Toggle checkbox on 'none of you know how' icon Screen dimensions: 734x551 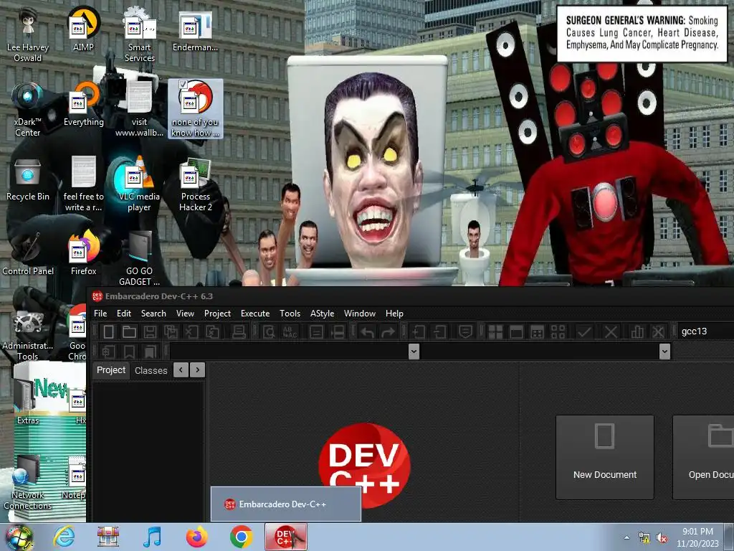[183, 85]
